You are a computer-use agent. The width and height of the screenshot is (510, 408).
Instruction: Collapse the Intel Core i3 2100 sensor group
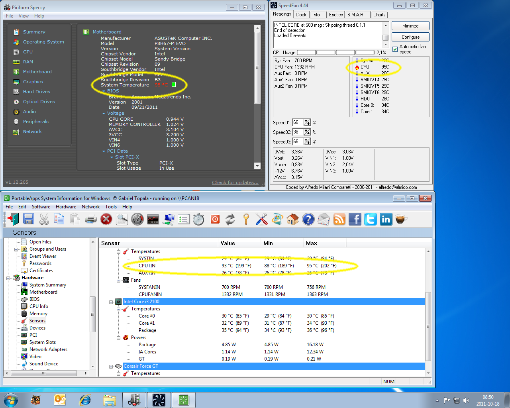tap(112, 302)
